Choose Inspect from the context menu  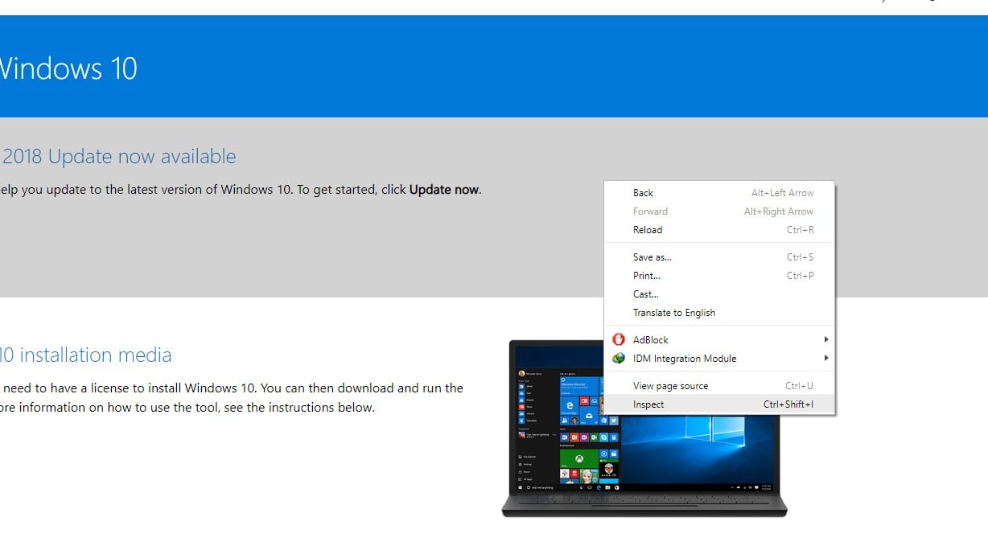point(719,404)
